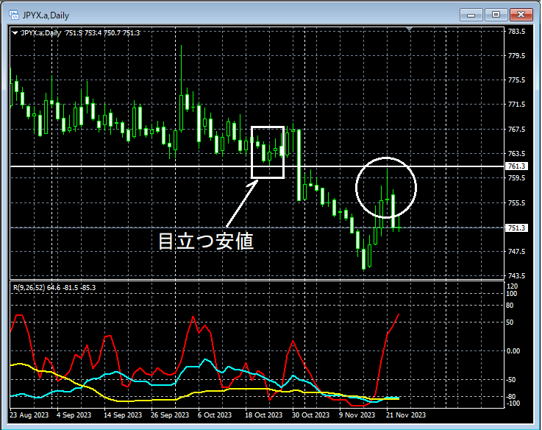Maximize the JPYX.a,Daily chart window
The width and height of the screenshot is (542, 430).
(496, 15)
